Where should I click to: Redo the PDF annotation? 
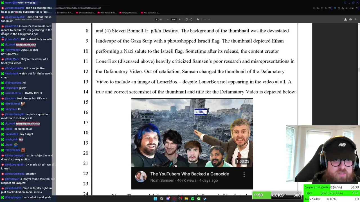coord(209,19)
